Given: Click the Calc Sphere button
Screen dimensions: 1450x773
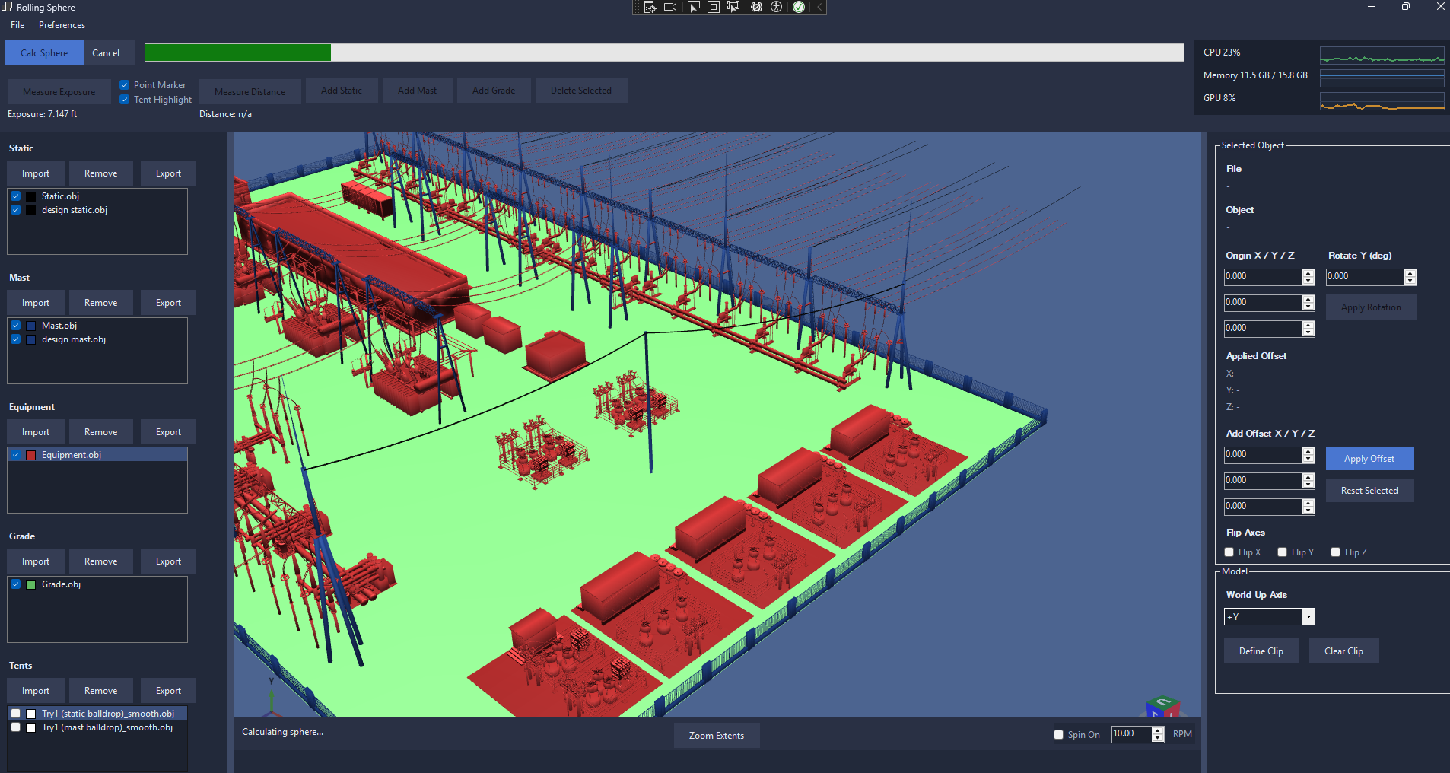Looking at the screenshot, I should click(x=44, y=53).
